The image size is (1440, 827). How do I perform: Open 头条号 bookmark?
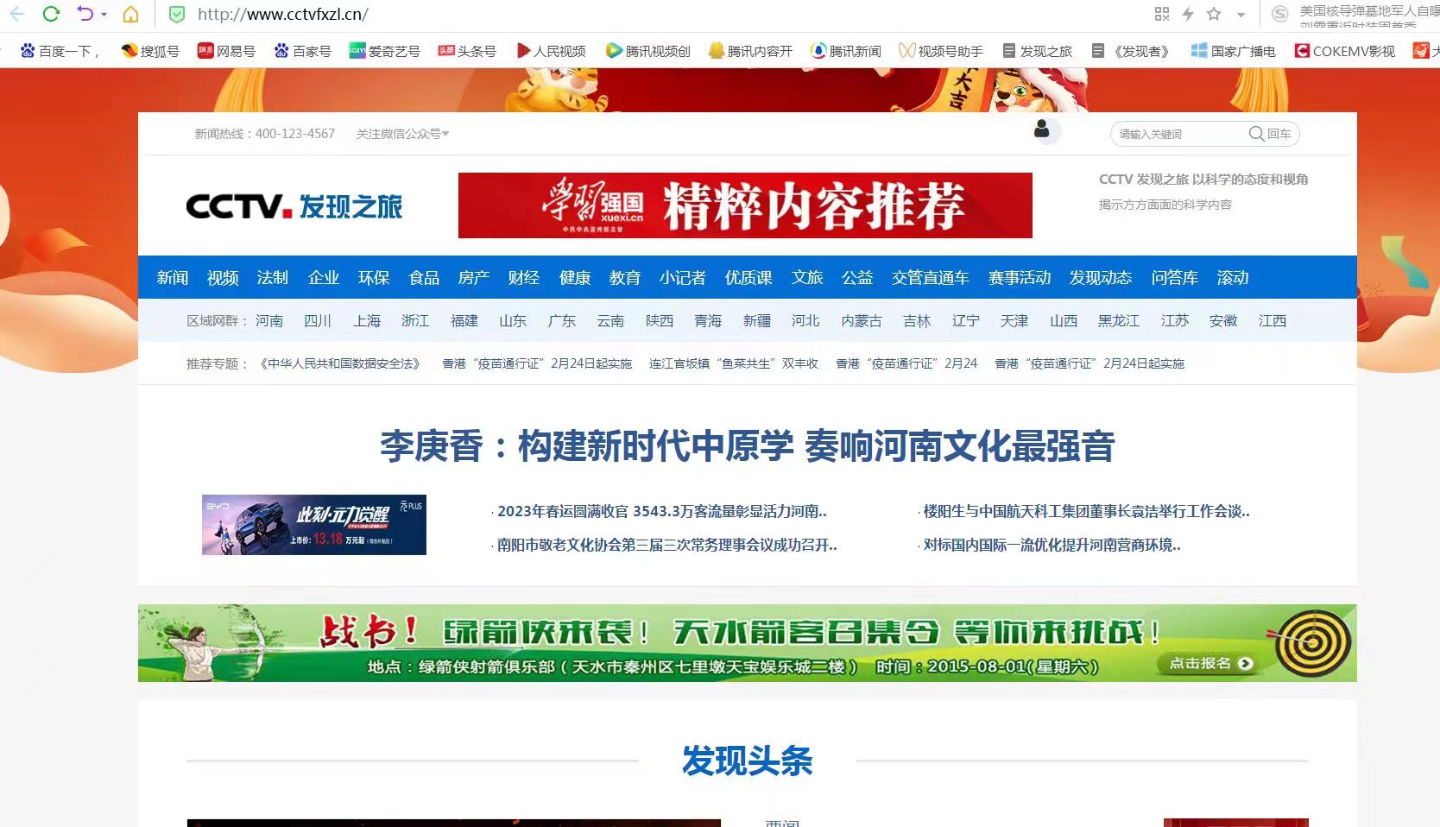tap(467, 51)
